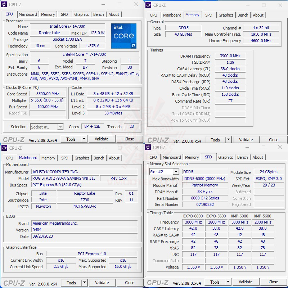
Task: Click the CPU-Z title bar icon of the Mainboard window
Action: pos(5,148)
